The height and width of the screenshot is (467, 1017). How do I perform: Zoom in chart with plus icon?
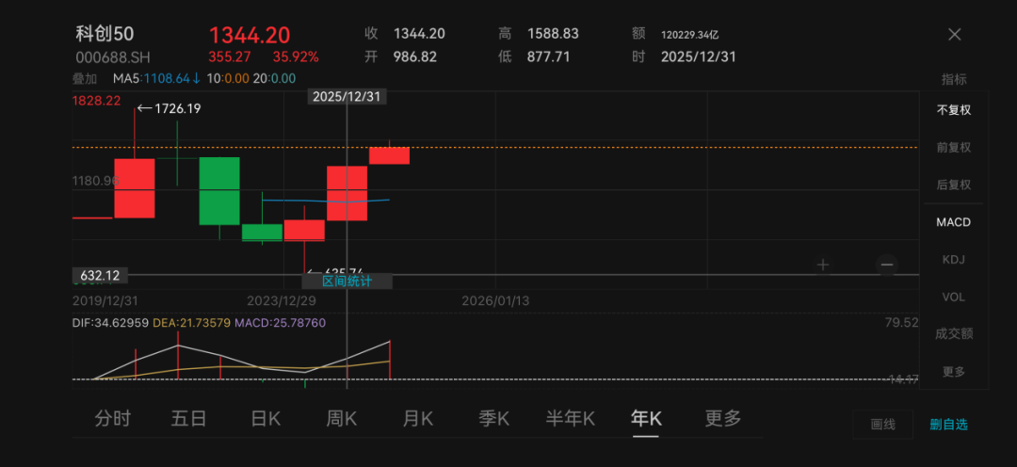pyautogui.click(x=822, y=265)
